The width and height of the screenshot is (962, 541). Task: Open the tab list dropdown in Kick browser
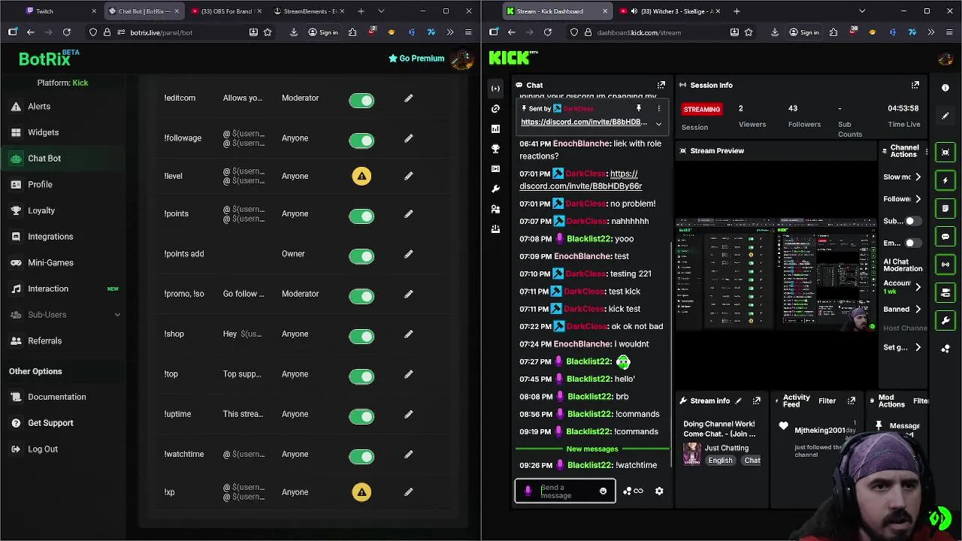point(862,11)
